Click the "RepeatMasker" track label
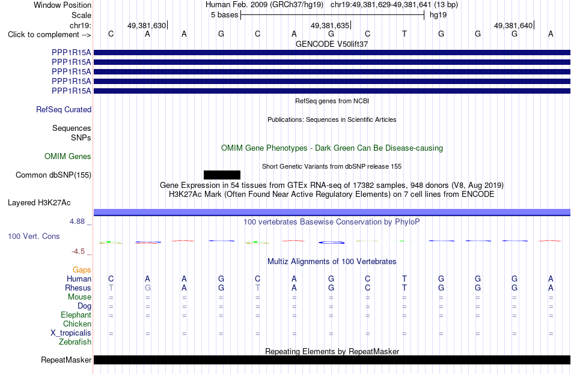Viewport: 571px width, 374px height. pyautogui.click(x=66, y=360)
